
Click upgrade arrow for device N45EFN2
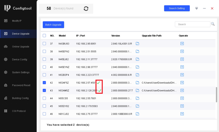tap(182, 51)
